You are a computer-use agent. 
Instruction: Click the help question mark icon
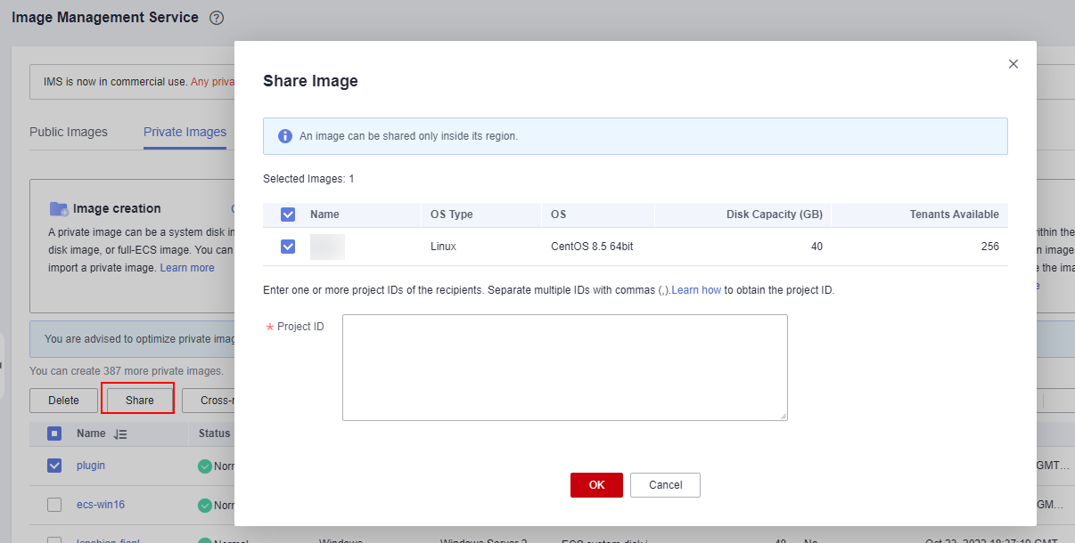click(x=217, y=19)
